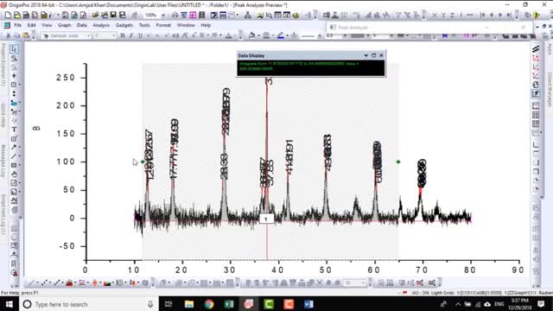Open Excel from taskbar
The image size is (553, 311).
click(229, 304)
